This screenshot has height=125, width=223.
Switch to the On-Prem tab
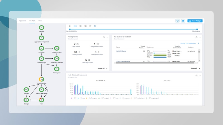[32, 21]
